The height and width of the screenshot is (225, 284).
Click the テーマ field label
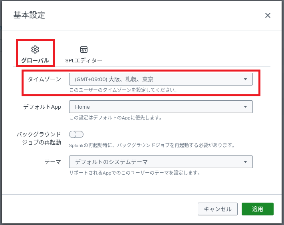(x=53, y=162)
